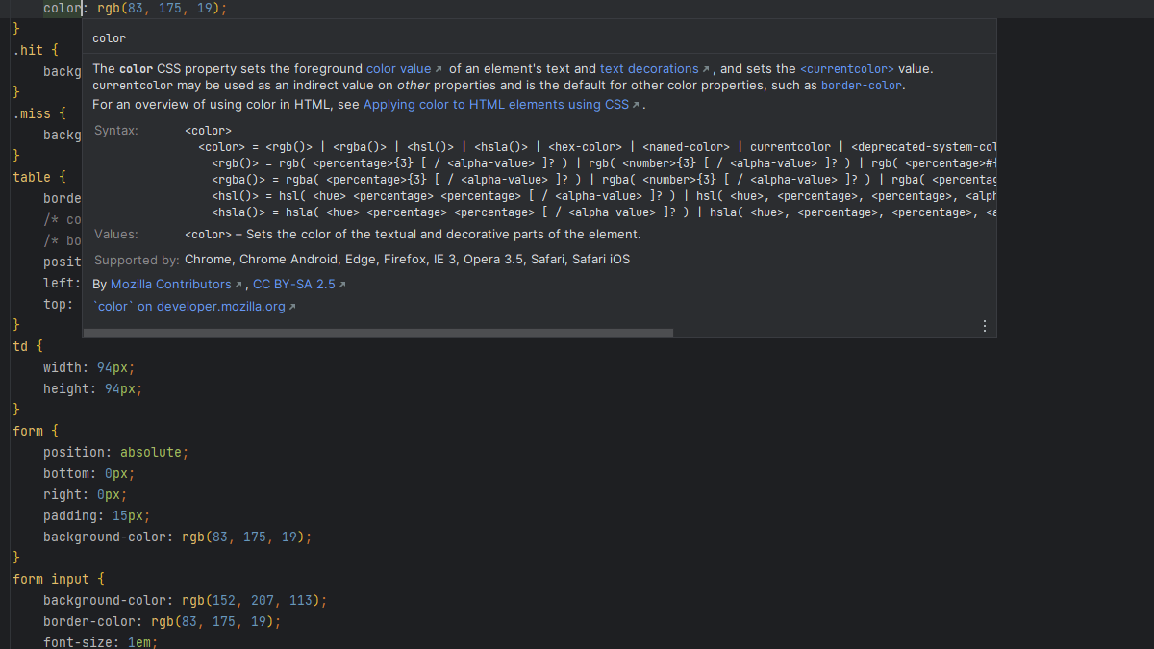This screenshot has width=1154, height=649.
Task: Open `color` on developer.mozilla.org link
Action: click(189, 307)
